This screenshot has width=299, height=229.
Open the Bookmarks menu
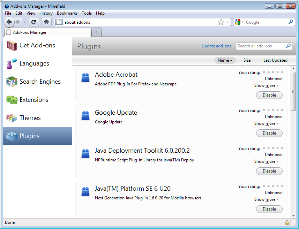(67, 13)
